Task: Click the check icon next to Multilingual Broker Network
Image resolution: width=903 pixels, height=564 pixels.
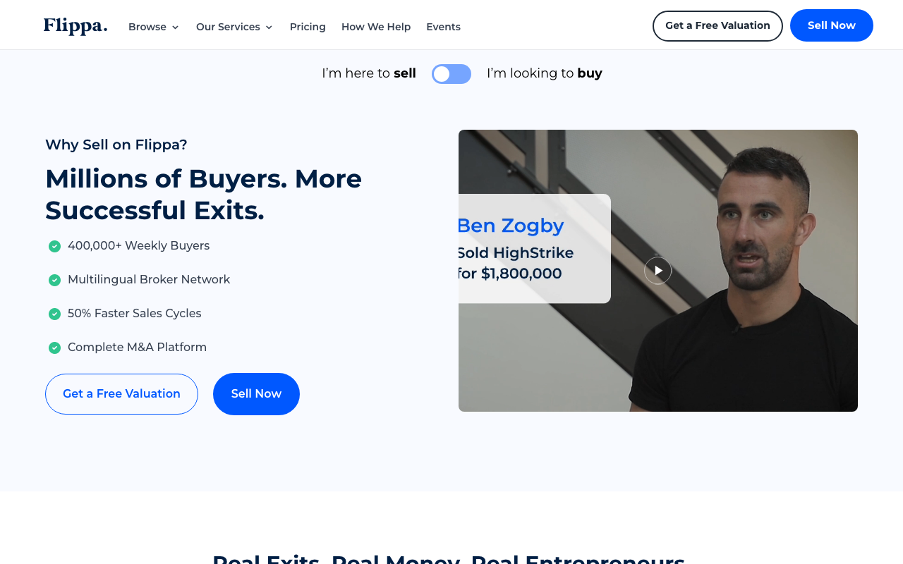Action: point(54,280)
